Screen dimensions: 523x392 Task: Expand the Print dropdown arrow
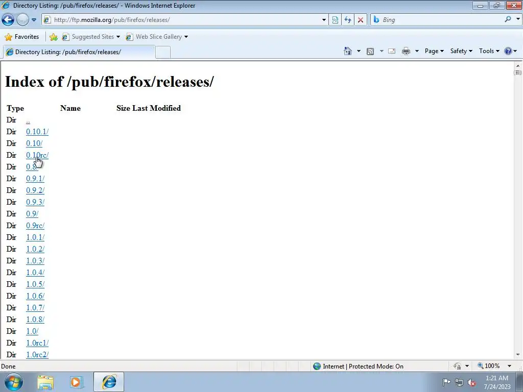click(417, 51)
